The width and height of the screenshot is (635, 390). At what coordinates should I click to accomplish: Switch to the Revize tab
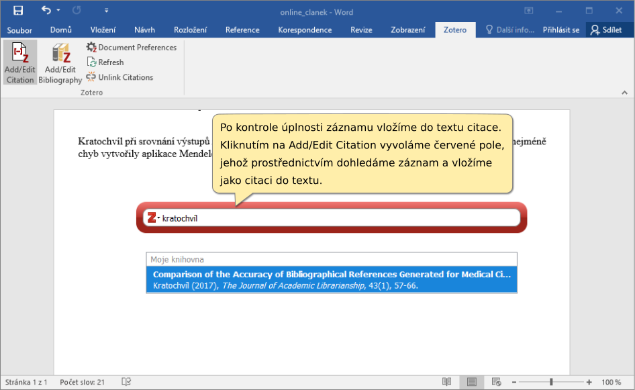361,30
